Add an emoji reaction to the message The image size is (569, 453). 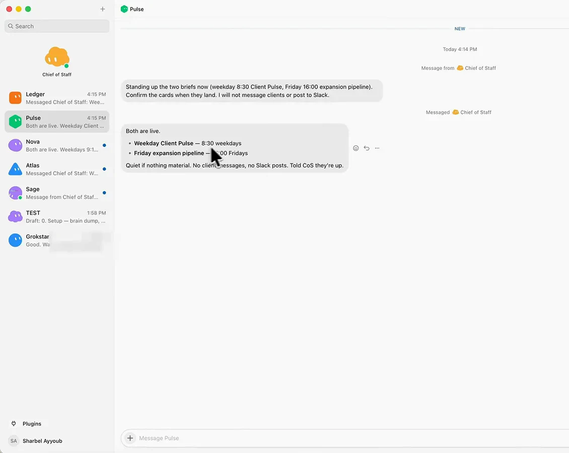(356, 148)
